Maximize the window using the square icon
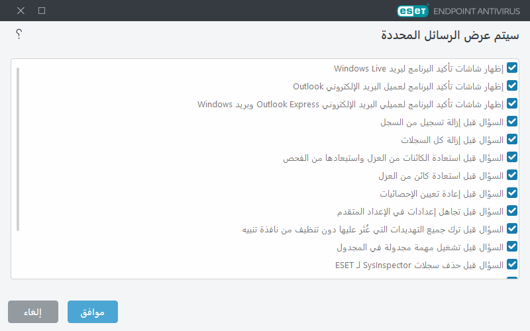This screenshot has width=530, height=331. tap(42, 11)
